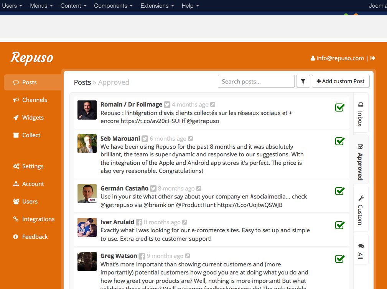Viewport: 387px width, 289px height.
Task: Open external link icon on Germán Castaño's post
Action: click(x=199, y=189)
